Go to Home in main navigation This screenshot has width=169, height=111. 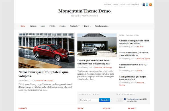(23, 26)
